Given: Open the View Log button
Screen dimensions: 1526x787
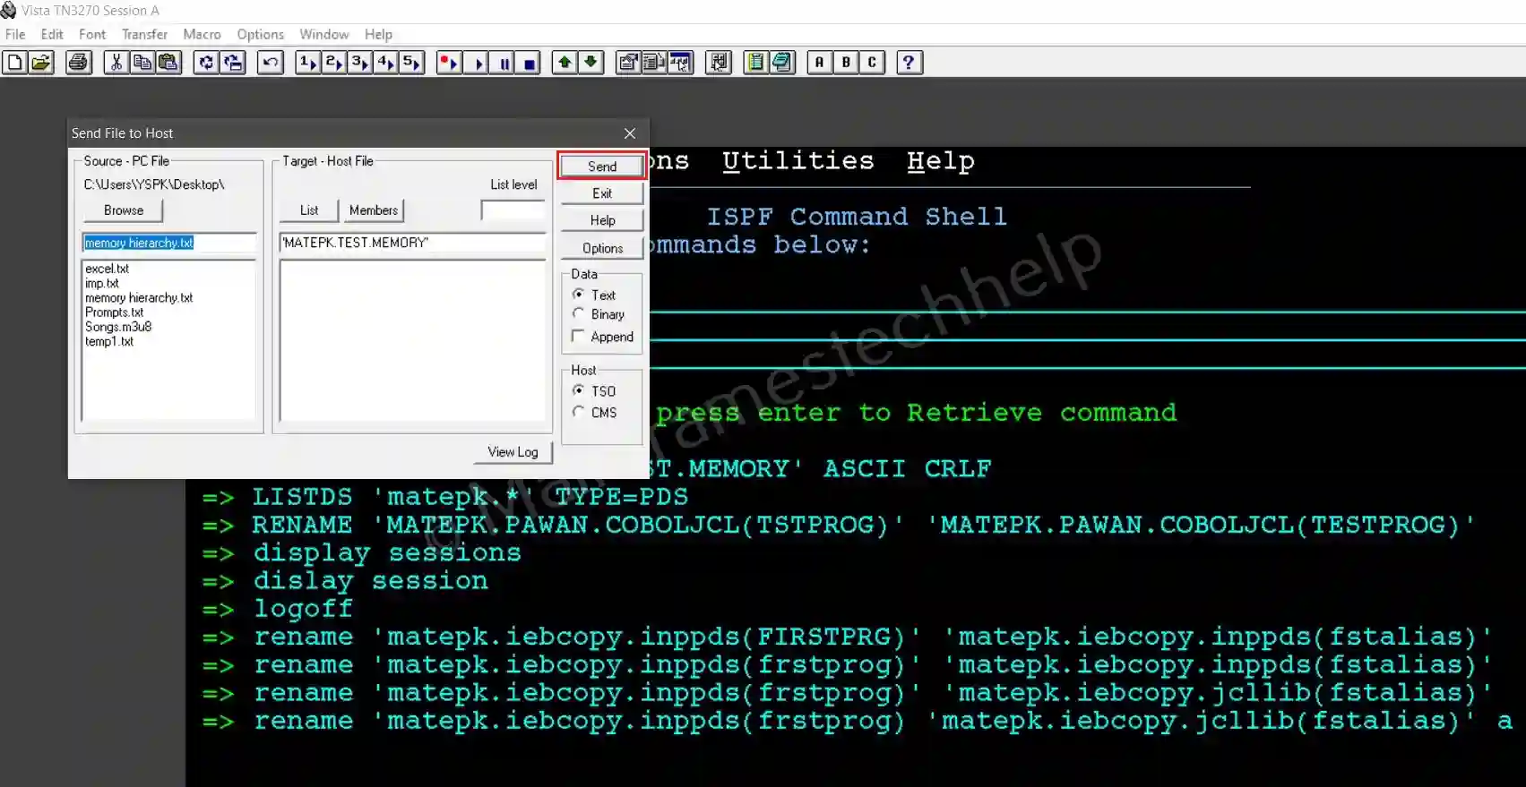Looking at the screenshot, I should tap(513, 452).
